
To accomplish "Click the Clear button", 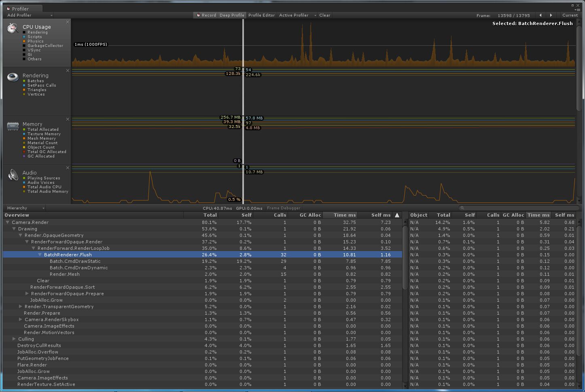I will 325,15.
